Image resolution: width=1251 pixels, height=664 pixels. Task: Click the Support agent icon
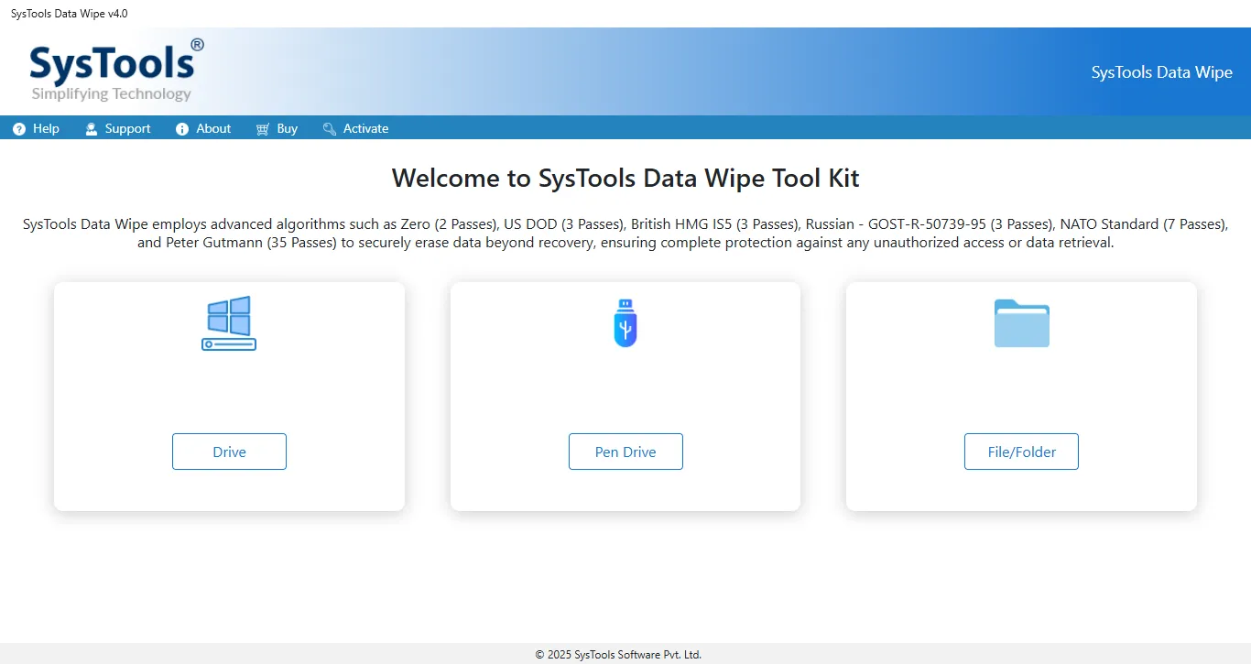pos(92,129)
